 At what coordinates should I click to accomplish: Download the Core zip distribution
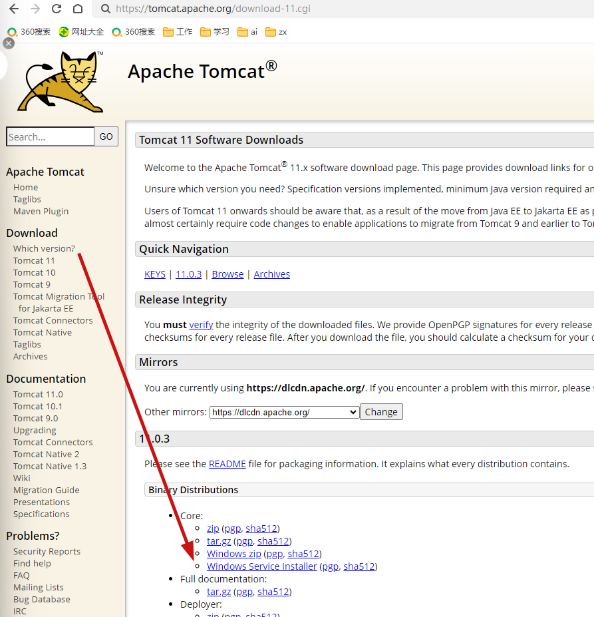[x=213, y=528]
